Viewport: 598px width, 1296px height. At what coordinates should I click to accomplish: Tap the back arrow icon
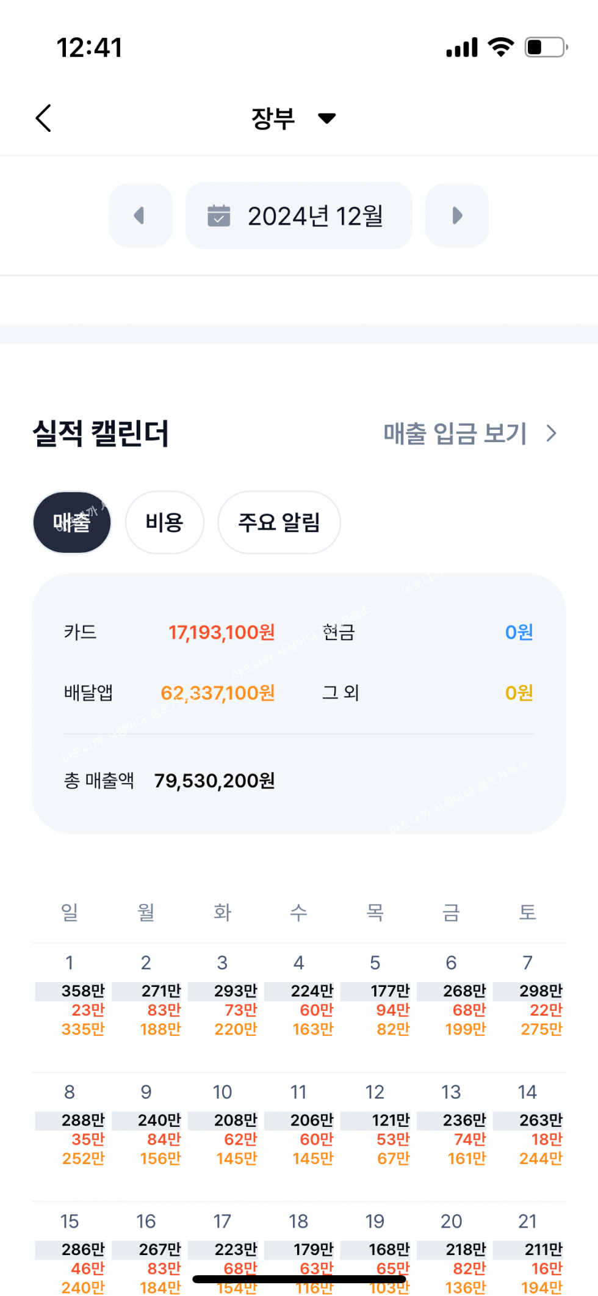(x=43, y=118)
